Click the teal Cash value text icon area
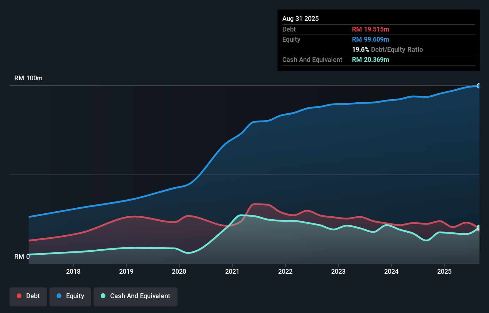Viewport: 489px width, 313px height. 370,60
